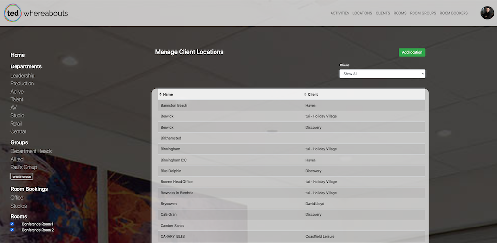
Task: Click the Add location button
Action: 412,52
